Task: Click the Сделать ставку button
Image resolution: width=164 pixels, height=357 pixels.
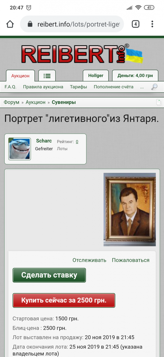Action: 49,275
